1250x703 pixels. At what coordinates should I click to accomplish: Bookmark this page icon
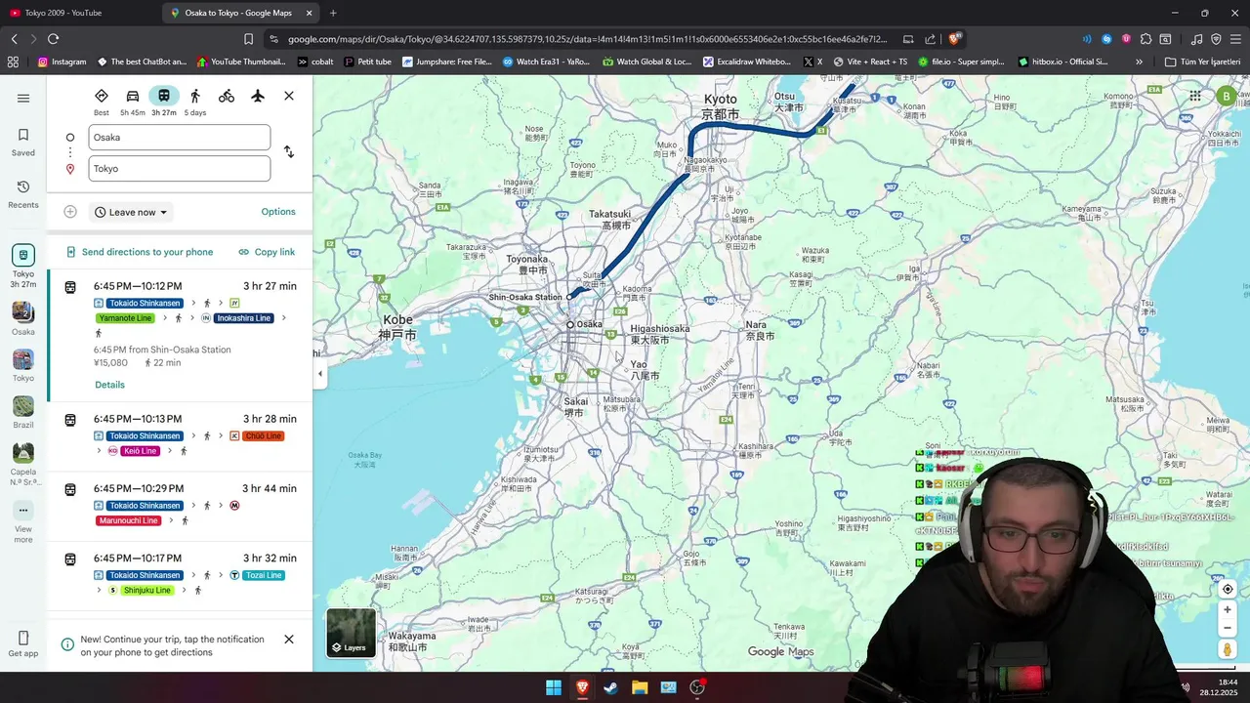248,38
